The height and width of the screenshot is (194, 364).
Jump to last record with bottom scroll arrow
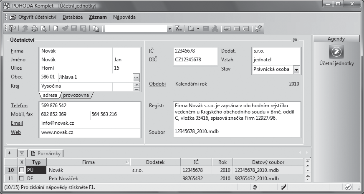(308, 176)
